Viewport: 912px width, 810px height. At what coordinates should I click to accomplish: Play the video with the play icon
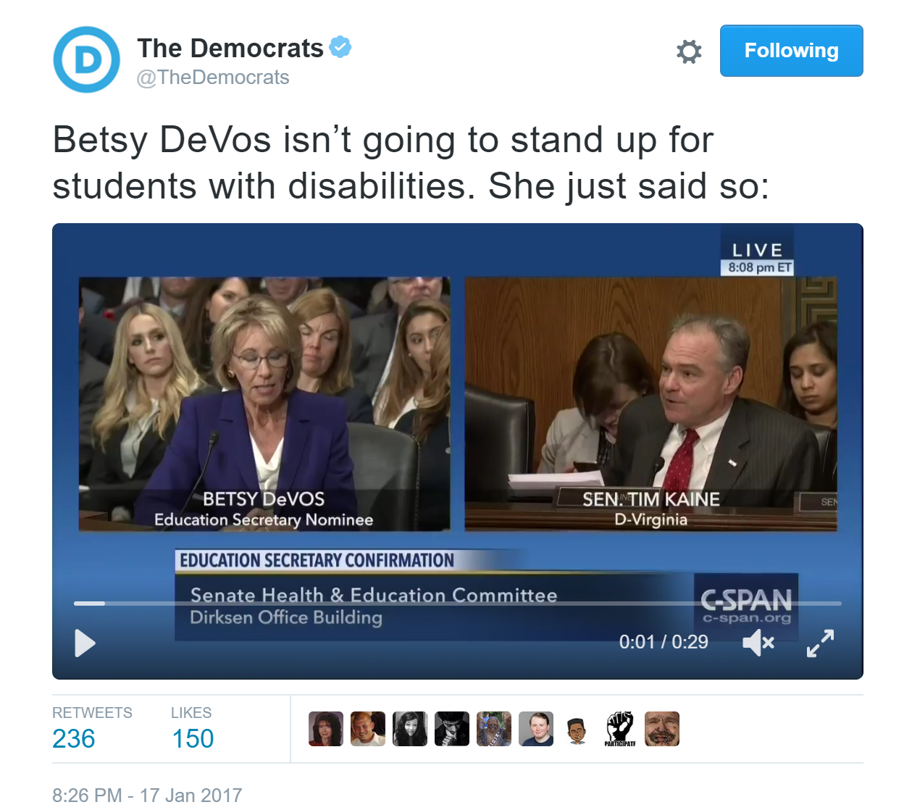pyautogui.click(x=85, y=643)
